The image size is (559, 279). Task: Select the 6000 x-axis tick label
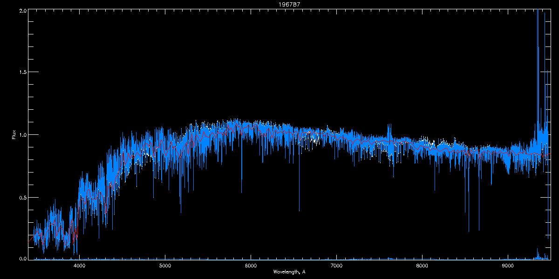tap(251, 266)
